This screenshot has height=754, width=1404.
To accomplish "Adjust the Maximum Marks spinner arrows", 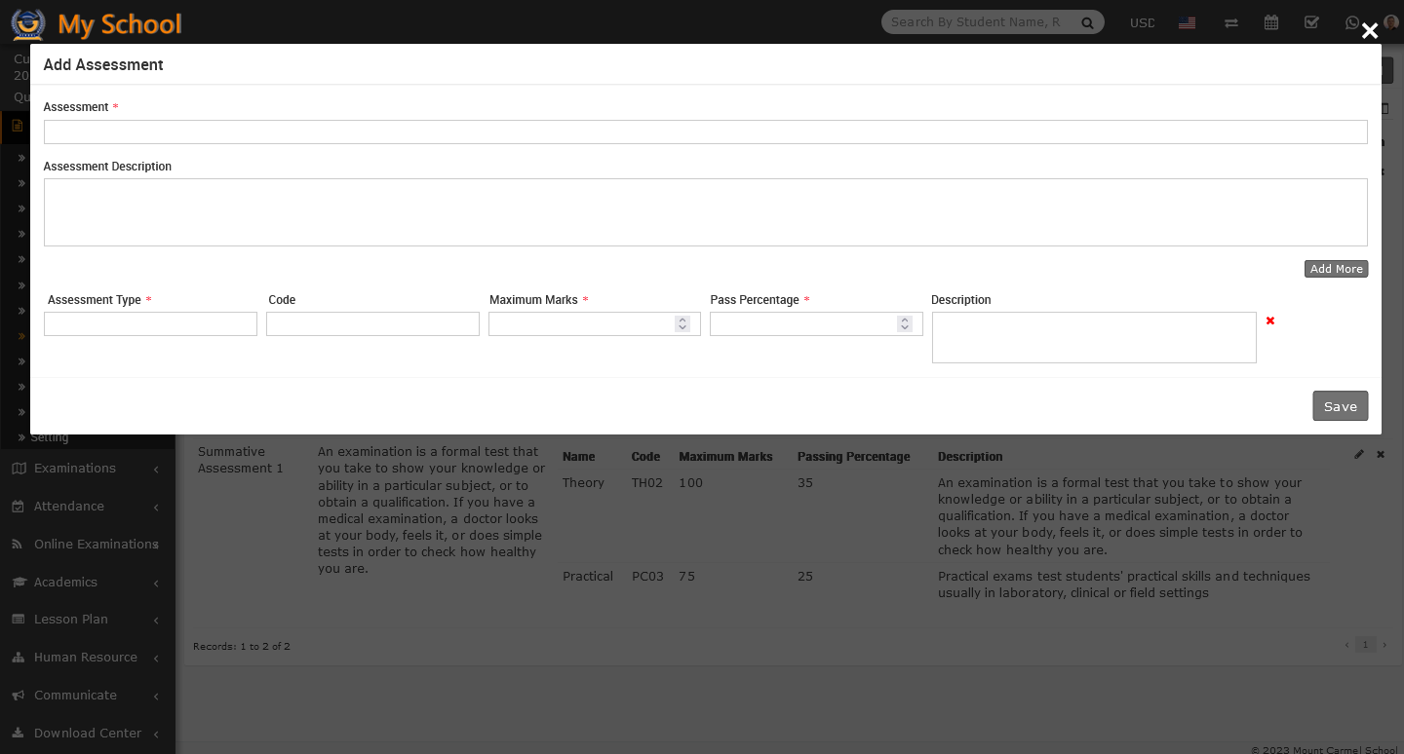I will click(682, 323).
